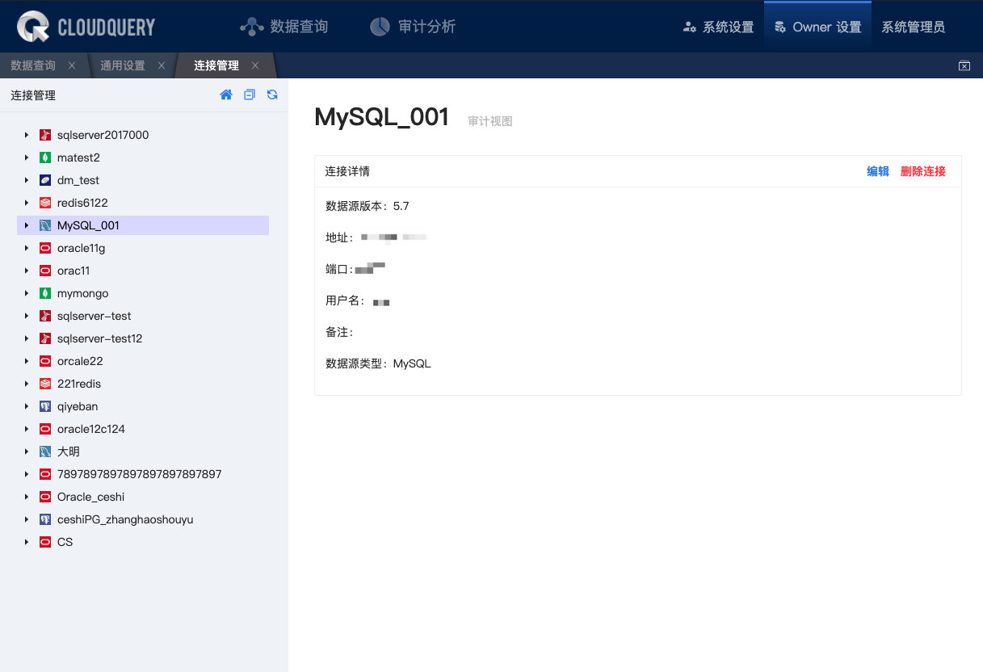
Task: Click the 删除连接 link
Action: pyautogui.click(x=923, y=171)
